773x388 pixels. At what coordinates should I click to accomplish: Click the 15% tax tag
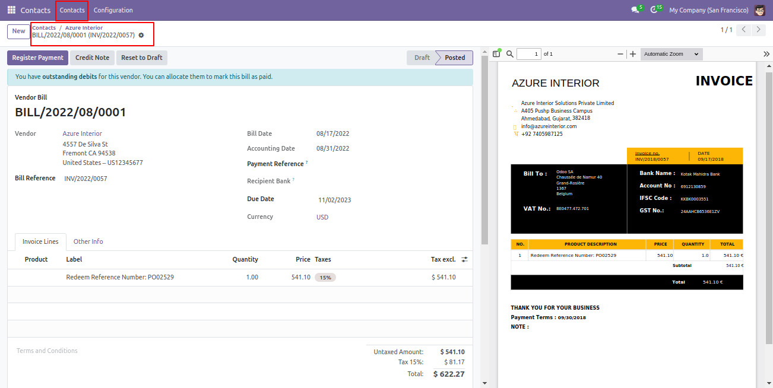point(325,277)
